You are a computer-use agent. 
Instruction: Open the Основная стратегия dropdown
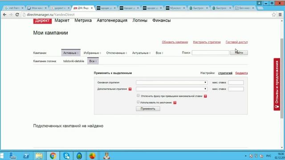[x=171, y=83]
